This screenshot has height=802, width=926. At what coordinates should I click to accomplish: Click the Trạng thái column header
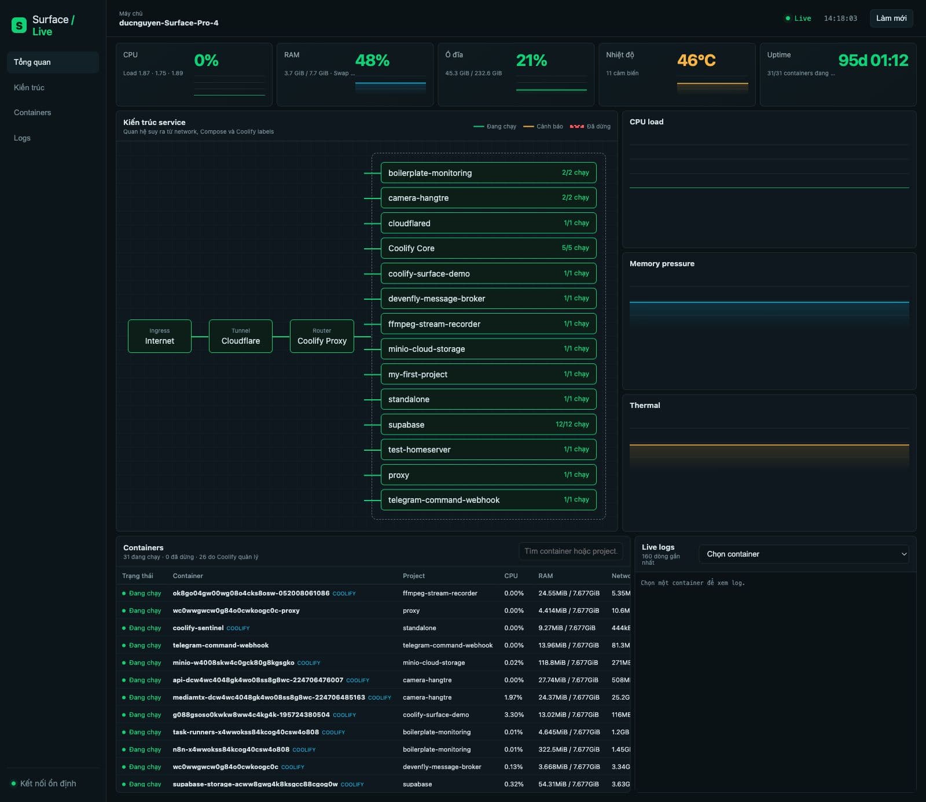coord(138,576)
